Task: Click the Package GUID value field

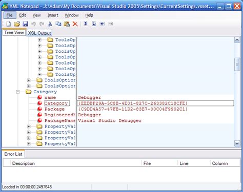Action: tap(155, 109)
